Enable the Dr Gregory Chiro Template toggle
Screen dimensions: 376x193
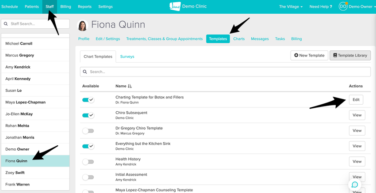coord(88,131)
